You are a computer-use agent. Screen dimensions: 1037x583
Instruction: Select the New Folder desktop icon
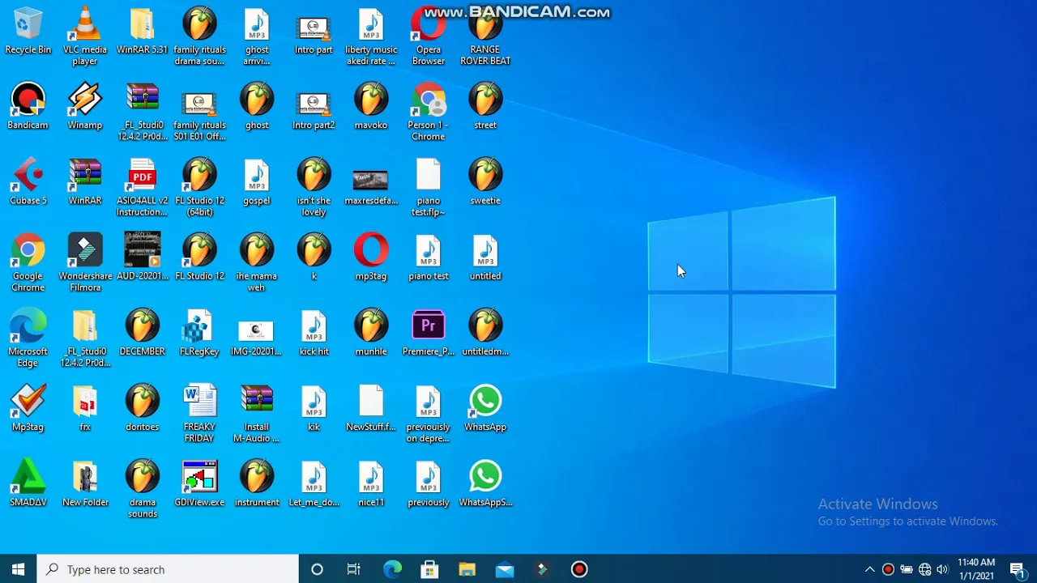pyautogui.click(x=85, y=483)
